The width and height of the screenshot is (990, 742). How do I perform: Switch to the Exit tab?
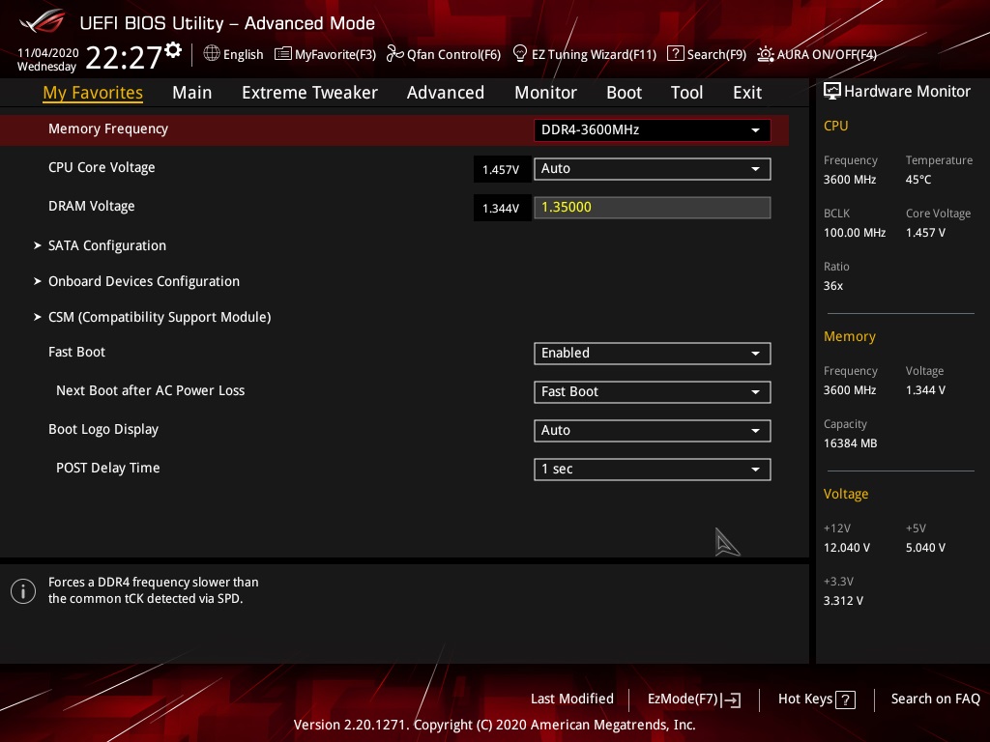point(747,93)
